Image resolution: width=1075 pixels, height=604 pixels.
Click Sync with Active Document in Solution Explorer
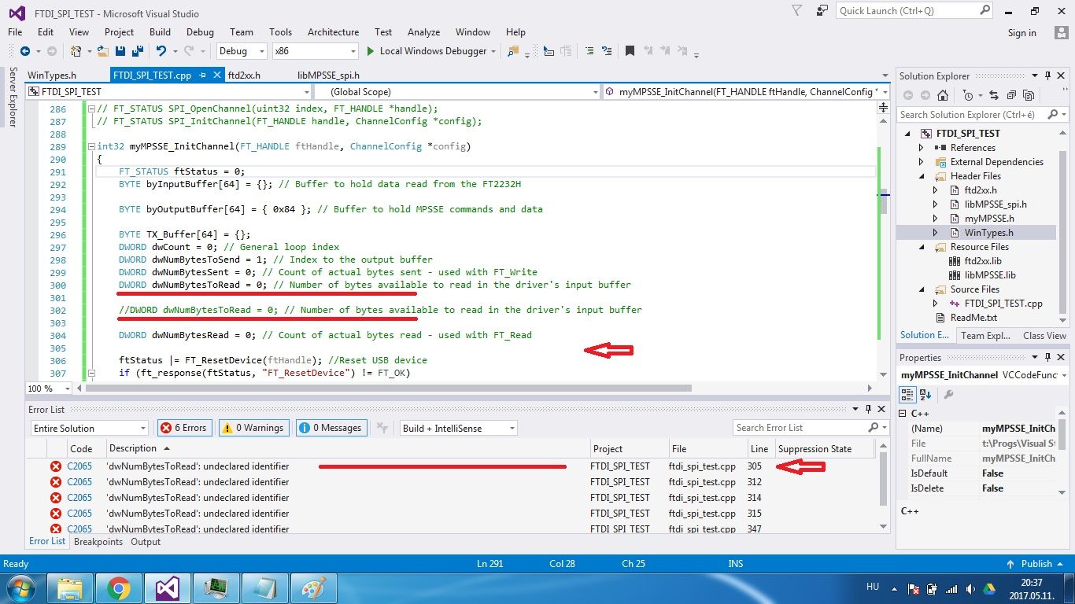tap(995, 95)
